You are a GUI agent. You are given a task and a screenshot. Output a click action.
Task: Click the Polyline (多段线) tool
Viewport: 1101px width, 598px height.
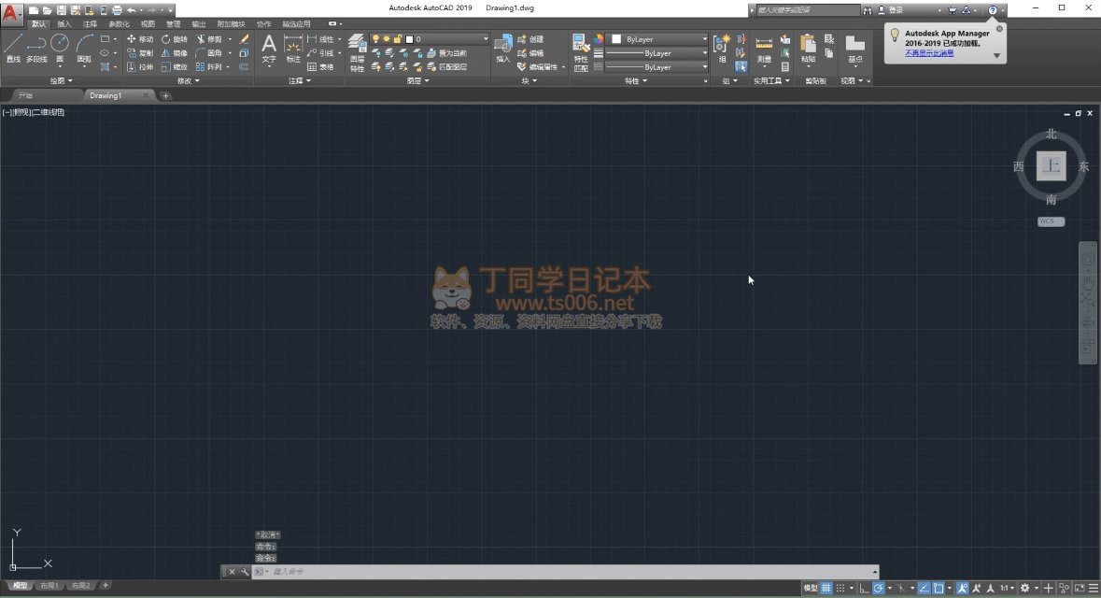(x=36, y=49)
